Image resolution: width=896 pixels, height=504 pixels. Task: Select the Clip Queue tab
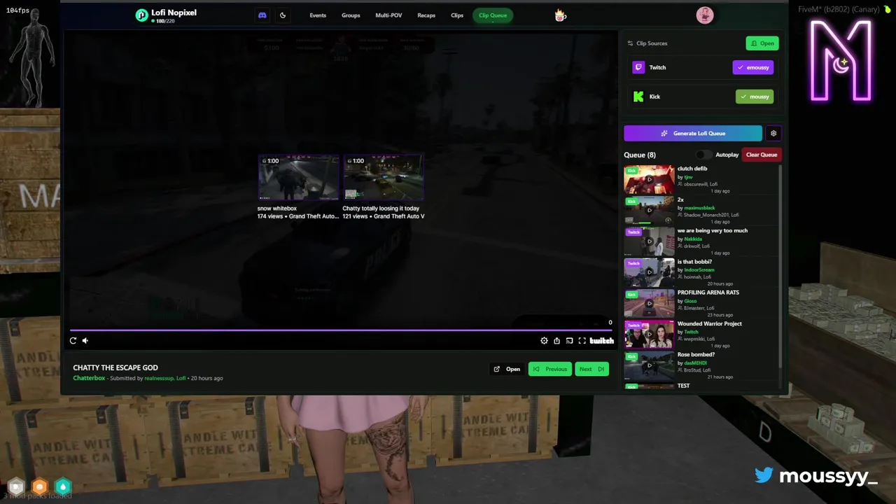(x=493, y=15)
